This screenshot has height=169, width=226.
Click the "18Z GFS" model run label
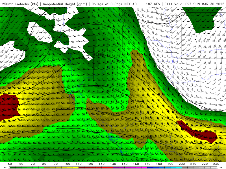pyautogui.click(x=153, y=4)
